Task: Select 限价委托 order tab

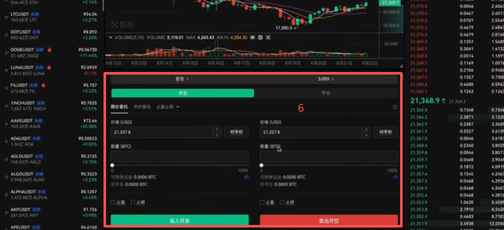Action: (x=119, y=107)
